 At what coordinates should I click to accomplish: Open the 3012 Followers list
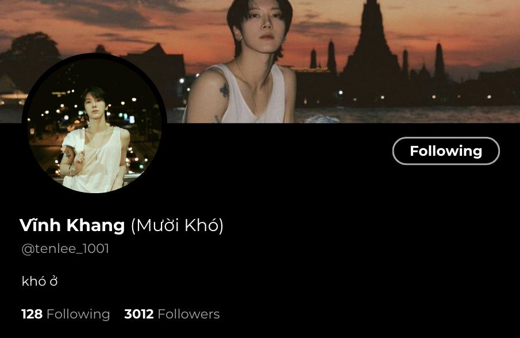tap(172, 314)
